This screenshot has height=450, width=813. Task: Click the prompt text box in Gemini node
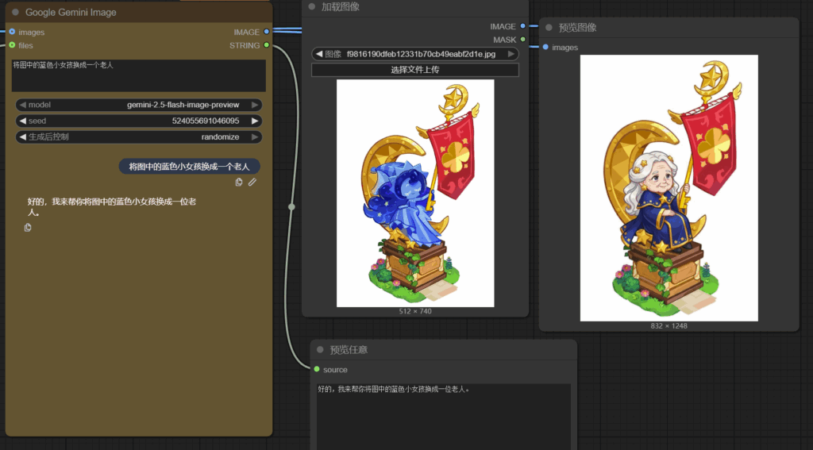(x=139, y=75)
